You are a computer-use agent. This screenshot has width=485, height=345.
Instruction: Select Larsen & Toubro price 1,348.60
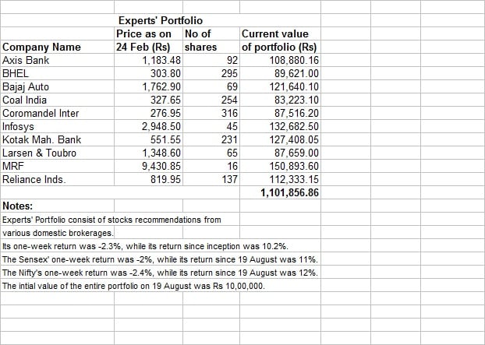[x=148, y=153]
